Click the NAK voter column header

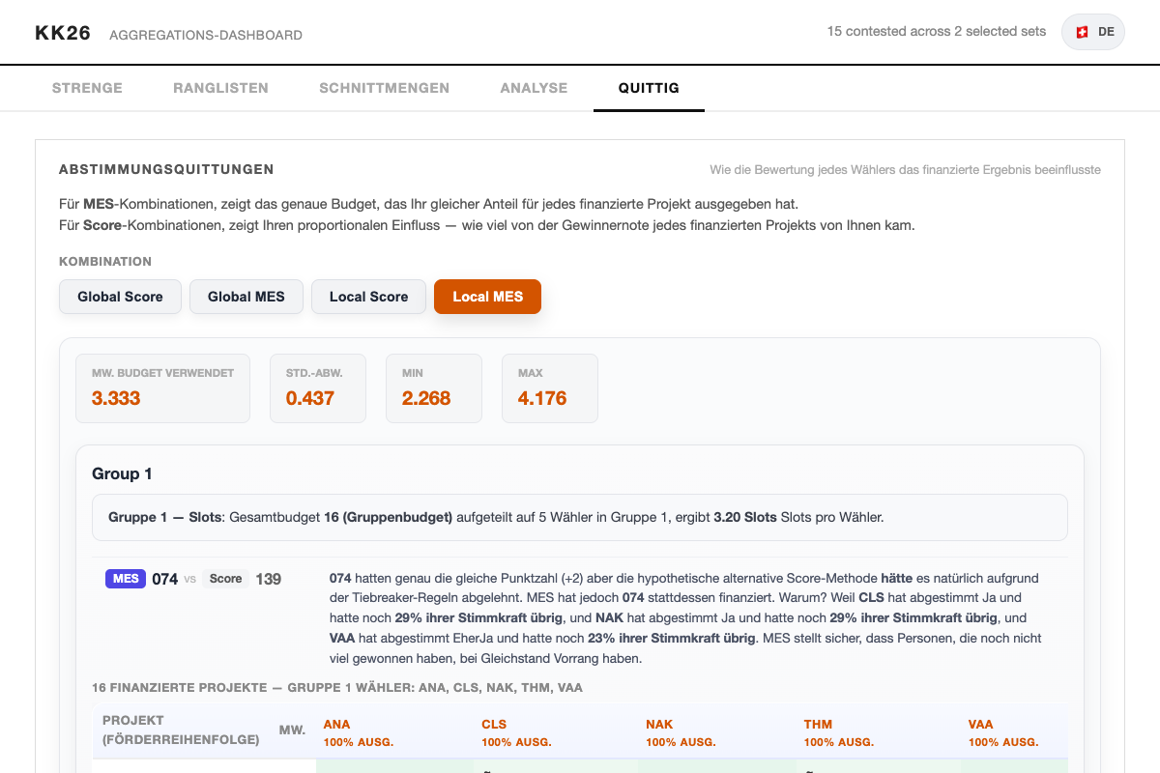pyautogui.click(x=659, y=724)
